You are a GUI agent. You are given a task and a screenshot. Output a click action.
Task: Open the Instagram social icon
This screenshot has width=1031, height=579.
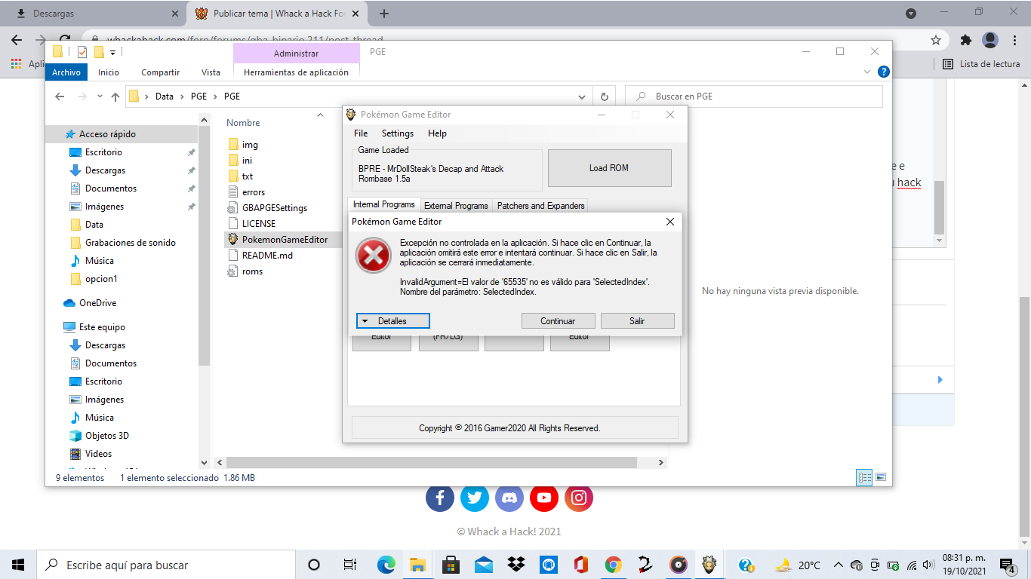579,498
